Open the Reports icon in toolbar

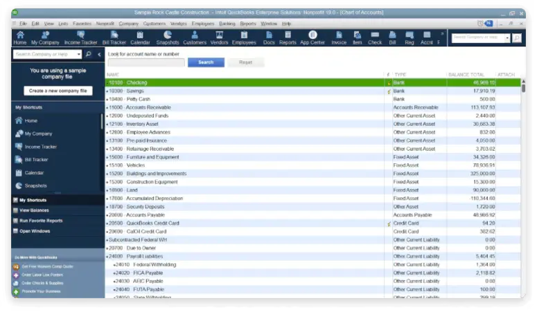(288, 37)
